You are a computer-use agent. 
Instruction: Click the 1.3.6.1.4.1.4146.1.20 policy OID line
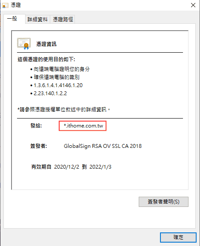58,85
